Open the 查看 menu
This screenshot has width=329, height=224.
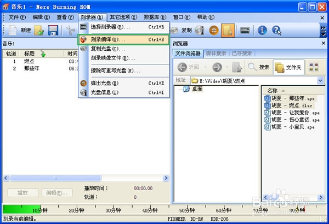pos(65,17)
